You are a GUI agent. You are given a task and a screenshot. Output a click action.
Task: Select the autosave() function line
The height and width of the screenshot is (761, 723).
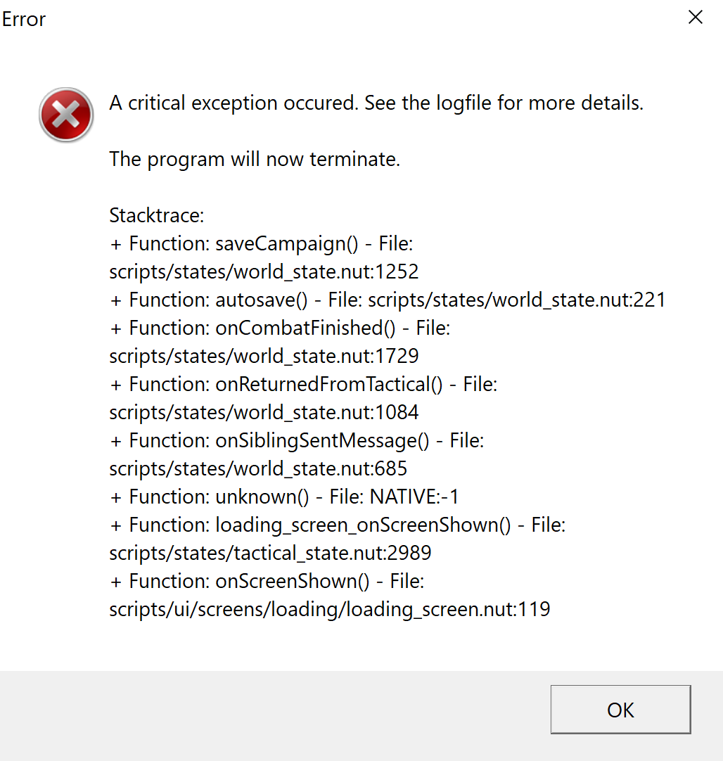[x=387, y=300]
